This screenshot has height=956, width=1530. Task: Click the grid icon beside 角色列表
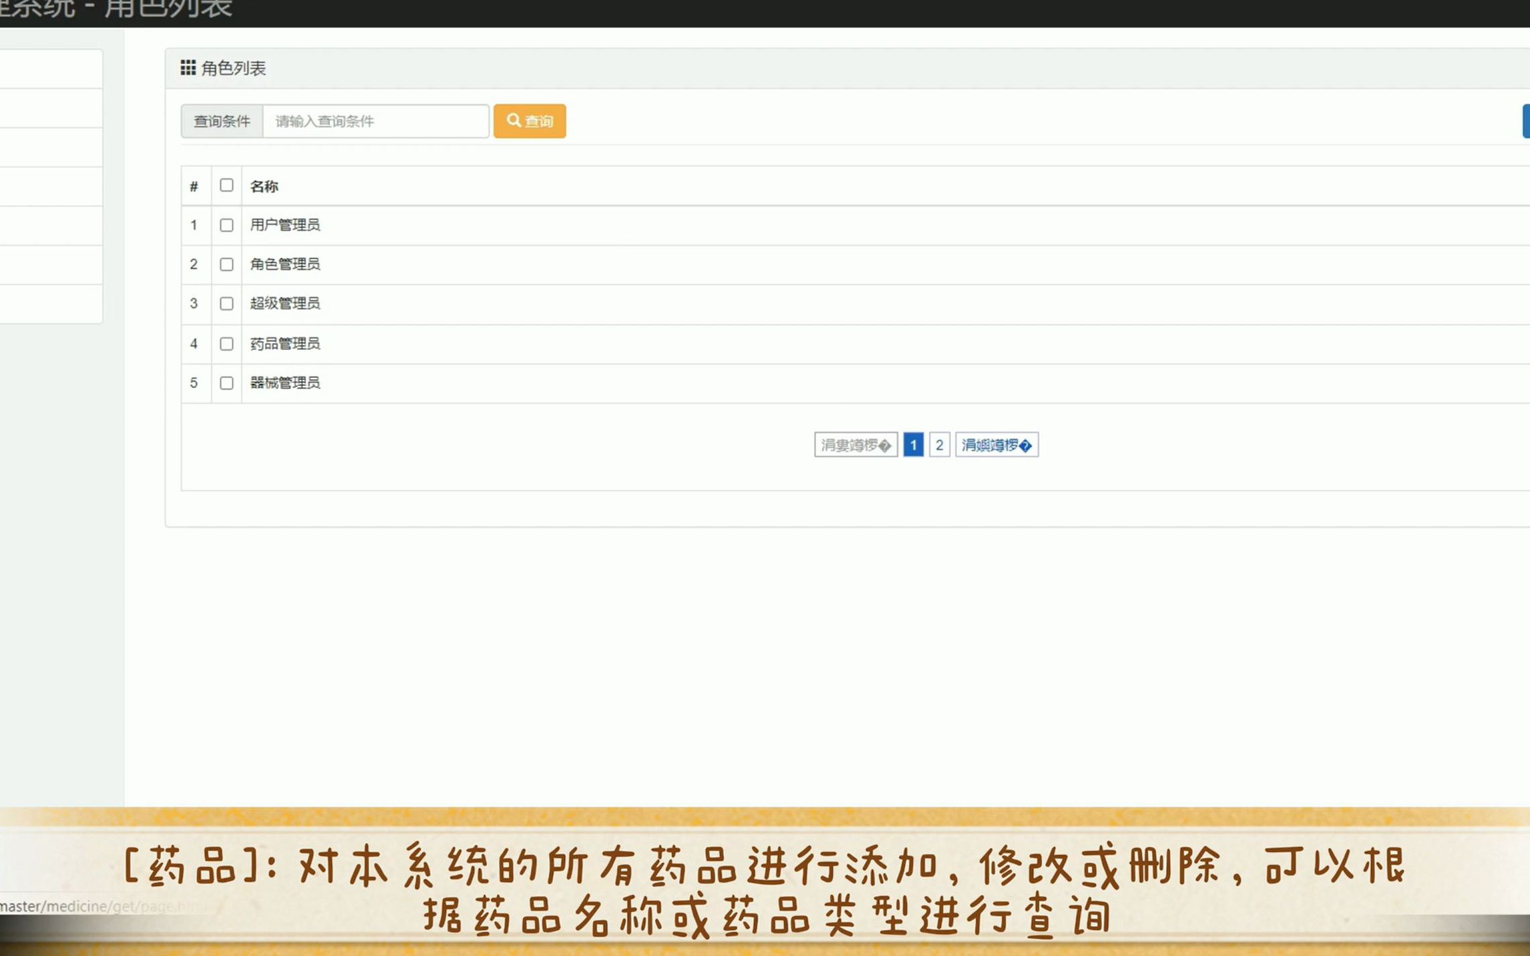click(188, 67)
